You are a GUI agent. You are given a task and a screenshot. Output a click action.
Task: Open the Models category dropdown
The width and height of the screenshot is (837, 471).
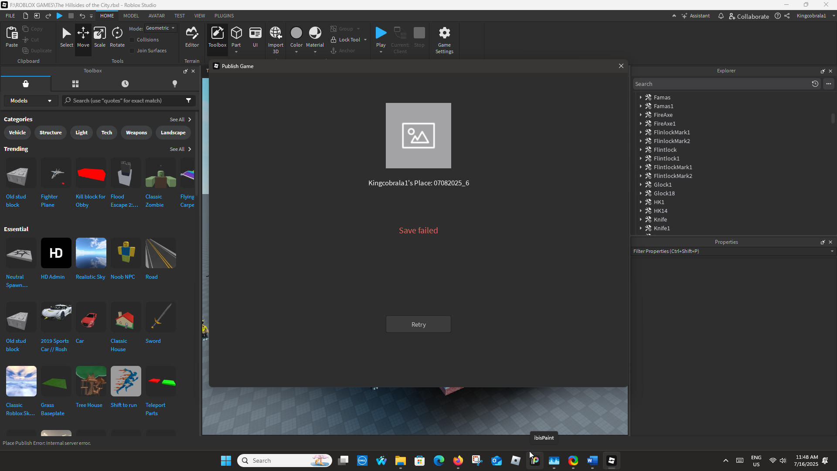(x=31, y=100)
